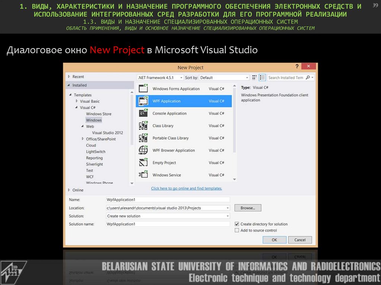Screen dimensions: 381x285
Task: Click the Browse... button
Action: 248,208
